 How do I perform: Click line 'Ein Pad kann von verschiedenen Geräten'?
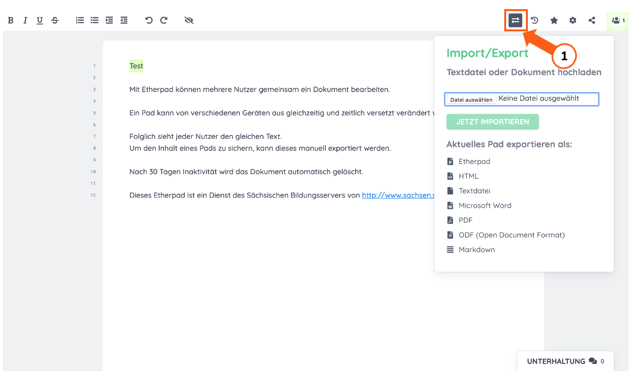pos(282,113)
